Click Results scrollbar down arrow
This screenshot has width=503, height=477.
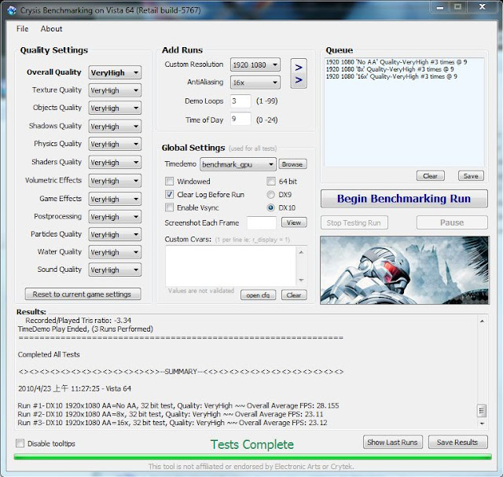(482, 424)
